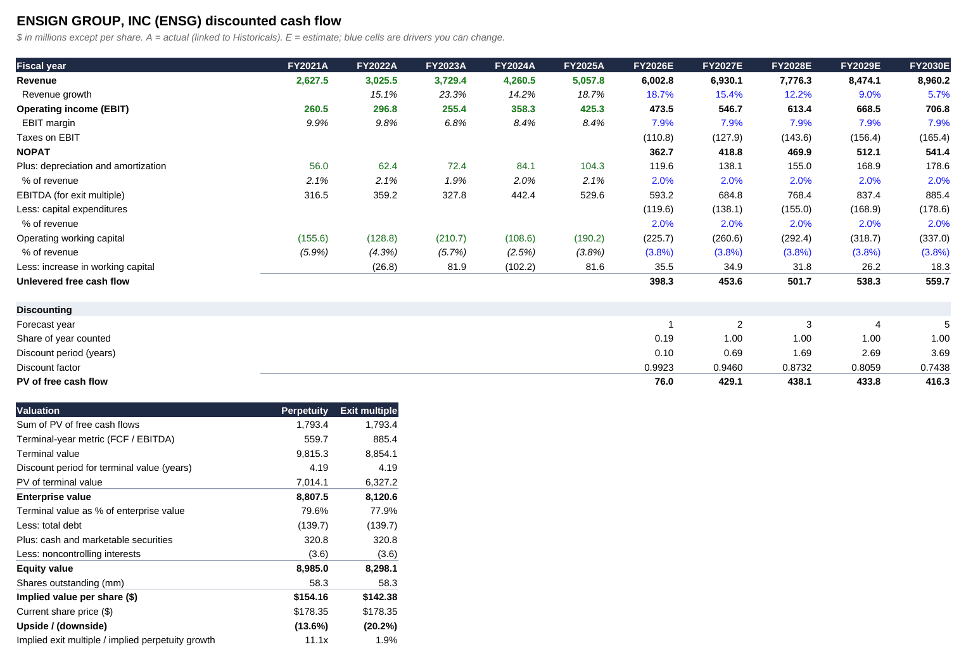The height and width of the screenshot is (661, 966).
Task: Click the Exit multiple column header
Action: click(x=369, y=411)
